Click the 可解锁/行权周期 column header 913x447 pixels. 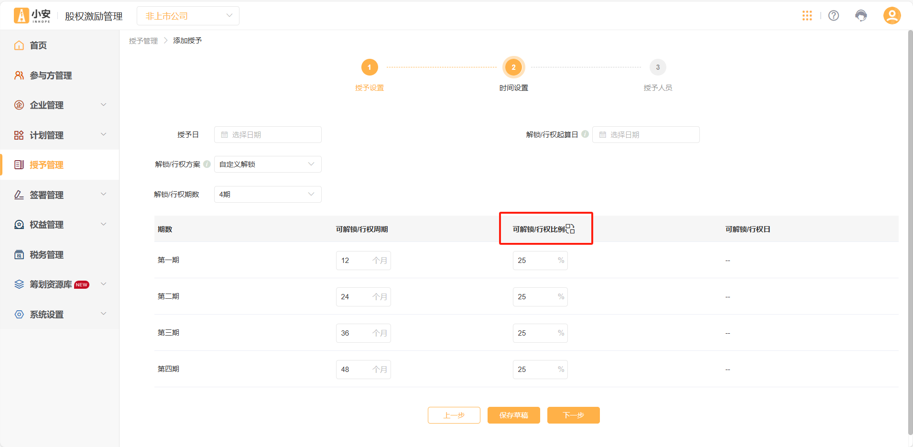[362, 229]
